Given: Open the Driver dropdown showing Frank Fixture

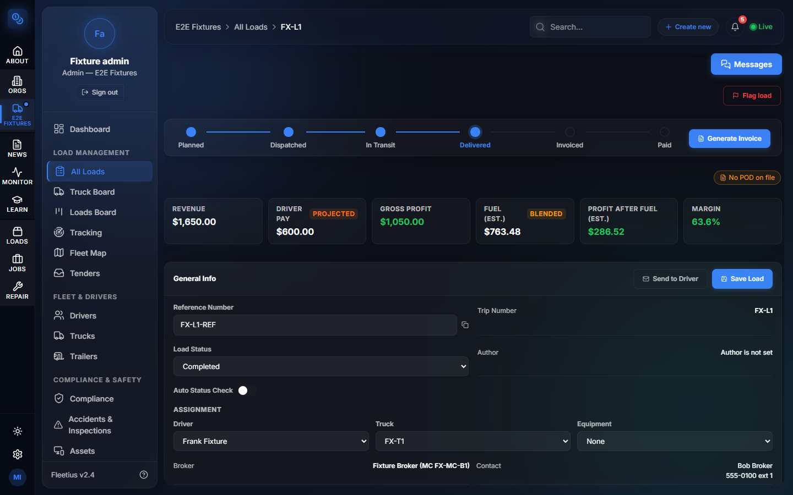Looking at the screenshot, I should (x=271, y=441).
